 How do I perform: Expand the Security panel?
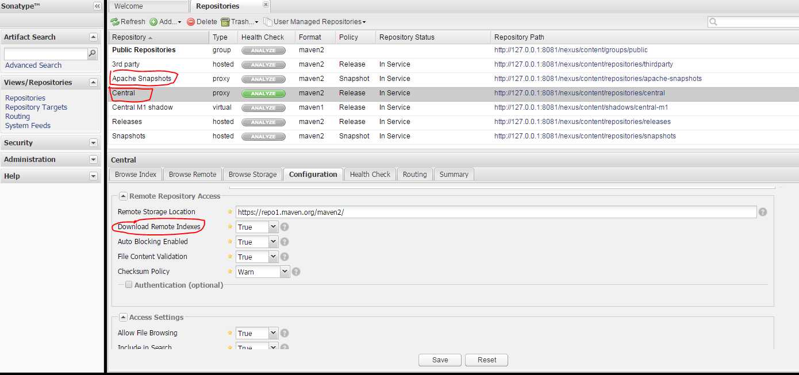(93, 142)
